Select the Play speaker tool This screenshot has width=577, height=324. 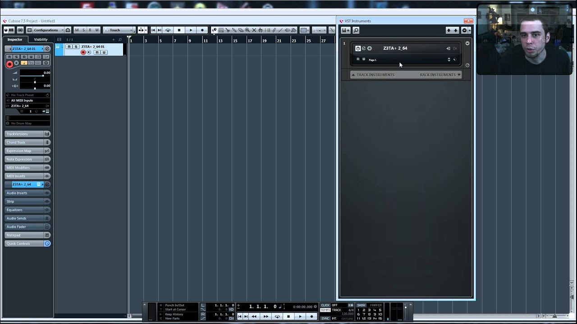point(287,30)
